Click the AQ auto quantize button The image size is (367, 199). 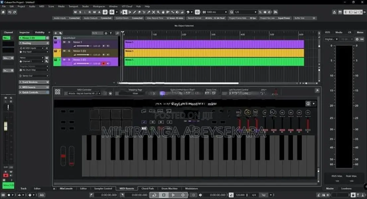[42, 195]
